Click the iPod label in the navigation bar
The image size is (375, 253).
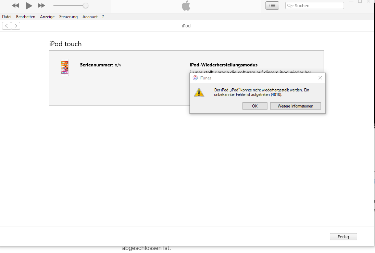coord(186,26)
